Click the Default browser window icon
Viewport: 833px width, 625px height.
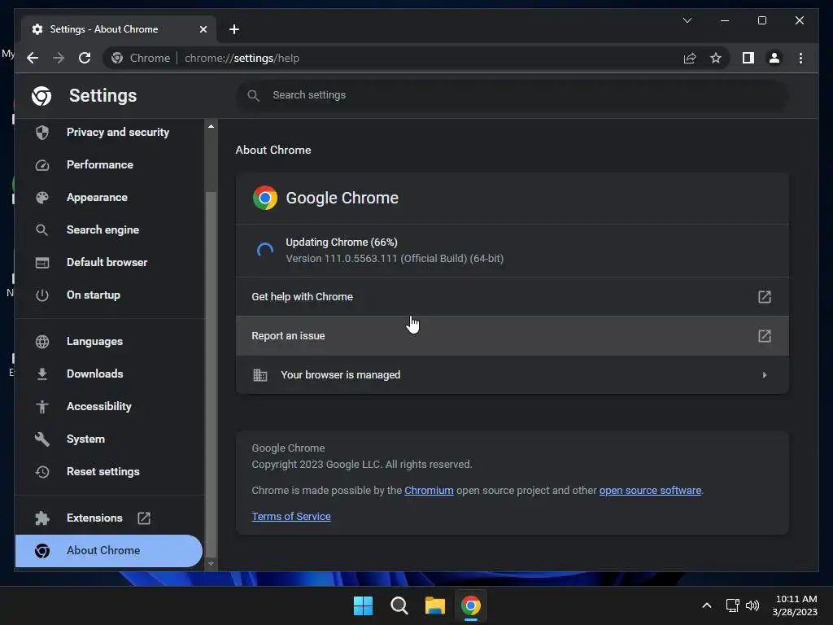42,263
